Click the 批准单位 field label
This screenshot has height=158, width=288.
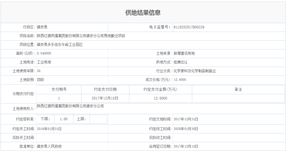(27, 147)
